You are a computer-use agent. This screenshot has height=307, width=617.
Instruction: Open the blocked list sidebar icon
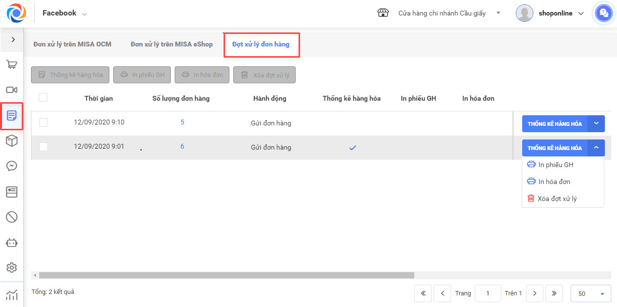coord(12,217)
